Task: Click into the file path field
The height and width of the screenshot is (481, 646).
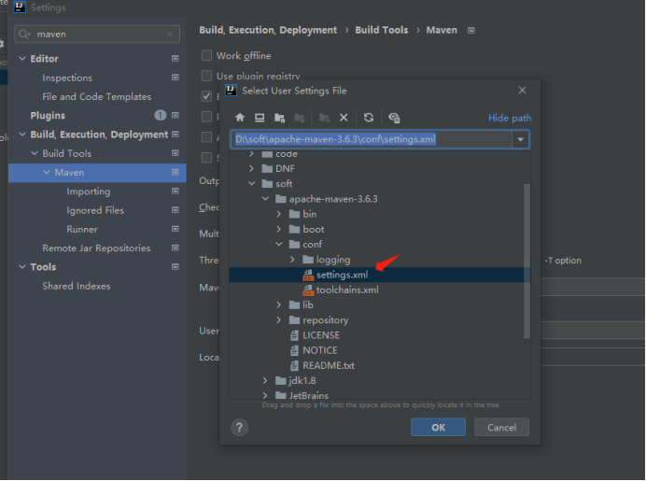Action: pyautogui.click(x=372, y=139)
